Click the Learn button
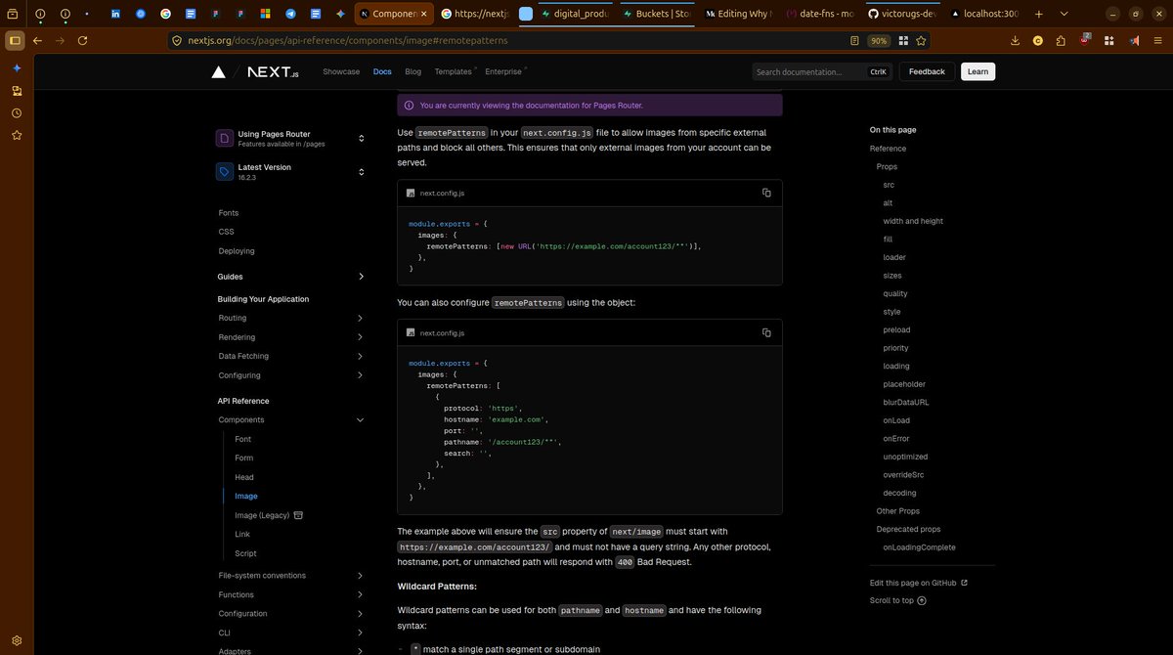The width and height of the screenshot is (1173, 655). 977,71
